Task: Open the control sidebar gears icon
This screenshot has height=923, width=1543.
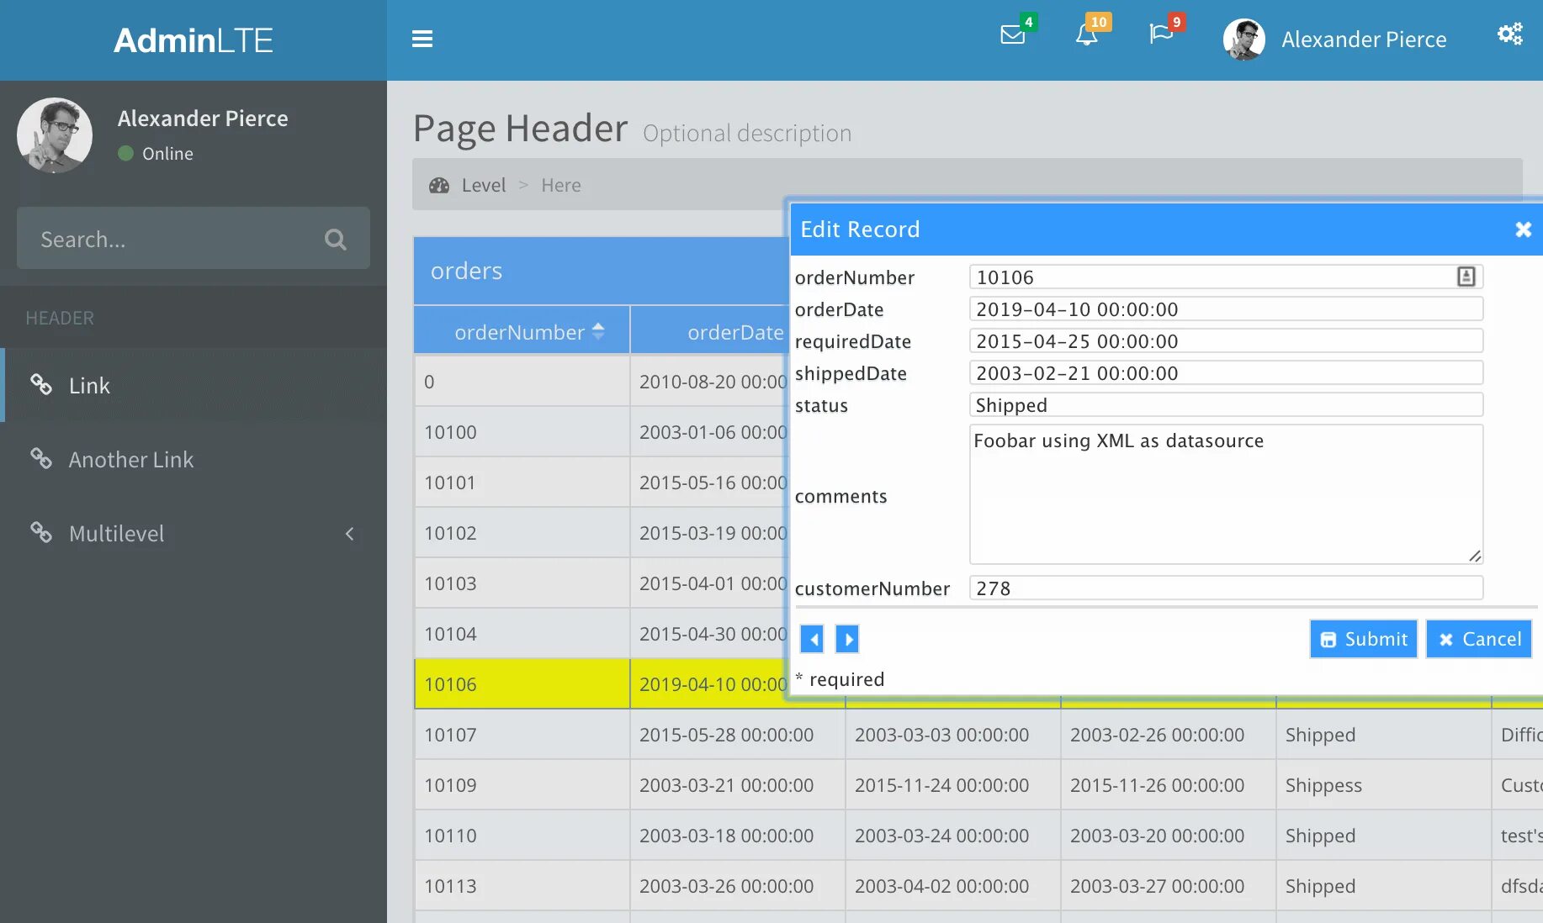Action: click(1510, 34)
